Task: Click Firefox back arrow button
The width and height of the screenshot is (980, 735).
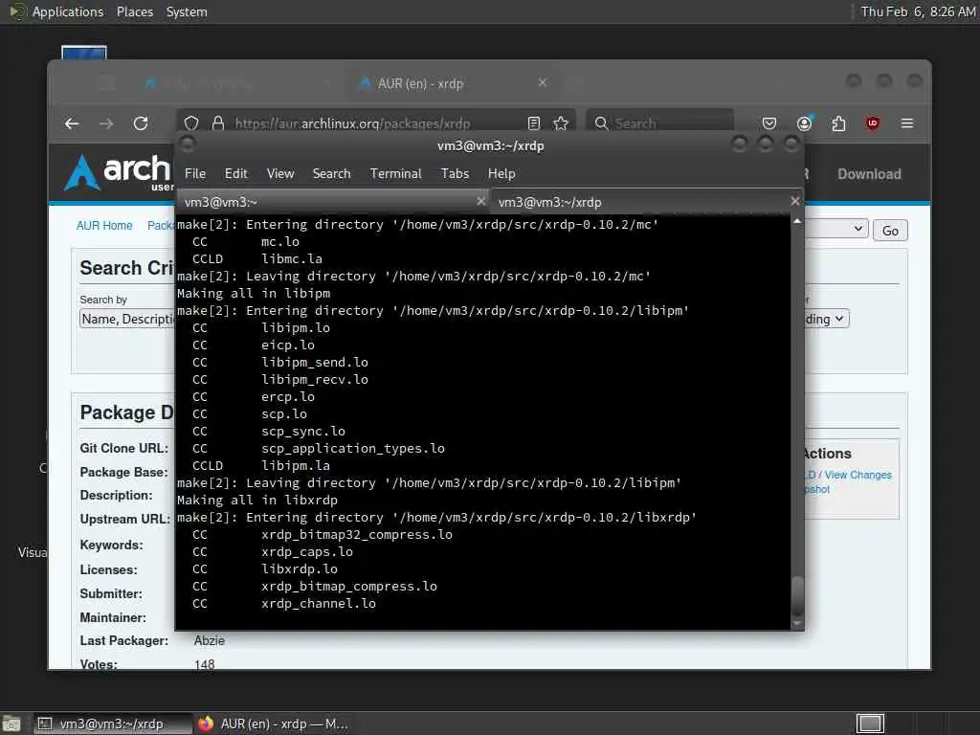Action: coord(72,123)
